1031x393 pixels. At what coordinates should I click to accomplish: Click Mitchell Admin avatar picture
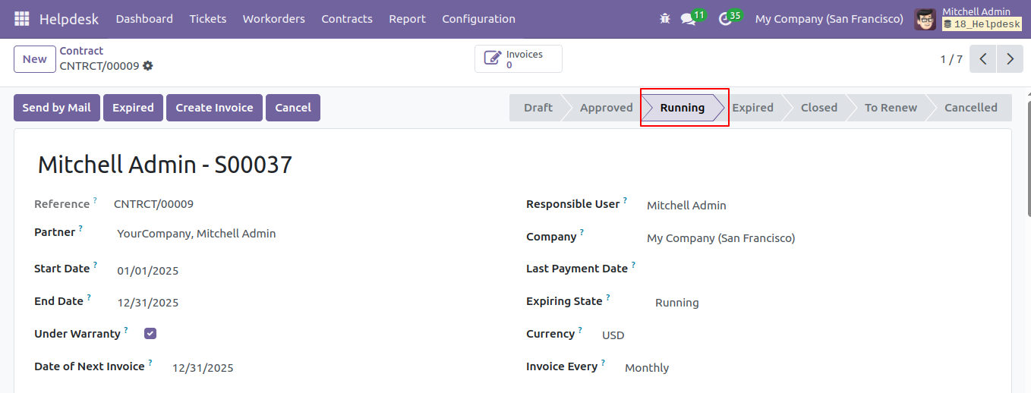click(x=925, y=19)
